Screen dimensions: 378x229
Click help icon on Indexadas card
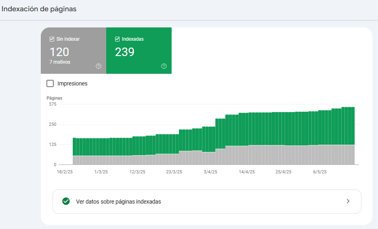click(x=164, y=66)
